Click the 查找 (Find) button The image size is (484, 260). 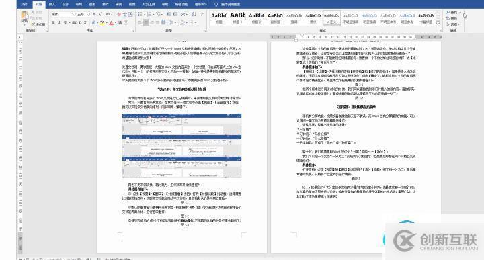coord(452,12)
